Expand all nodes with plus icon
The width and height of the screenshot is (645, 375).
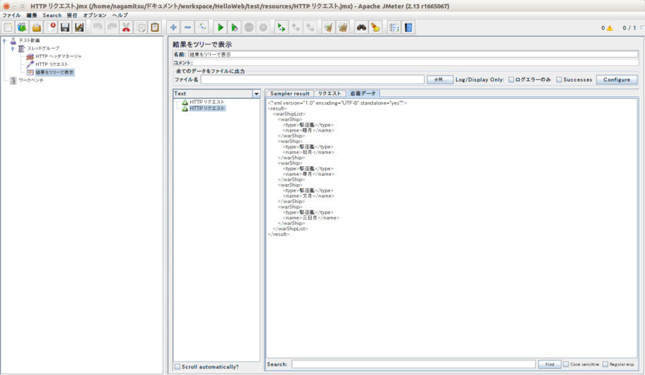(x=173, y=28)
